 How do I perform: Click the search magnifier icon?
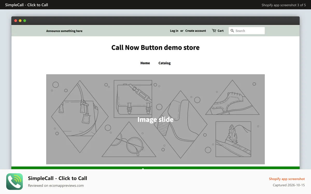click(232, 31)
